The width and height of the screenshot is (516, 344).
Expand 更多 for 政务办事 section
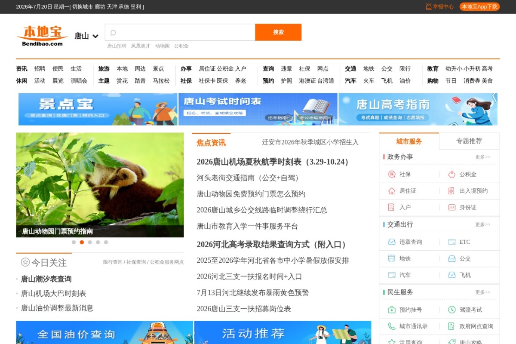coord(482,157)
